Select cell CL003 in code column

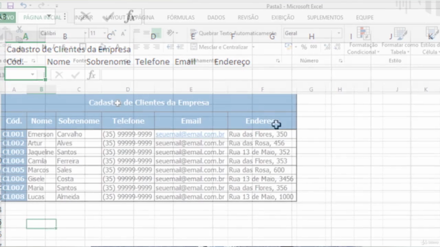click(x=14, y=152)
